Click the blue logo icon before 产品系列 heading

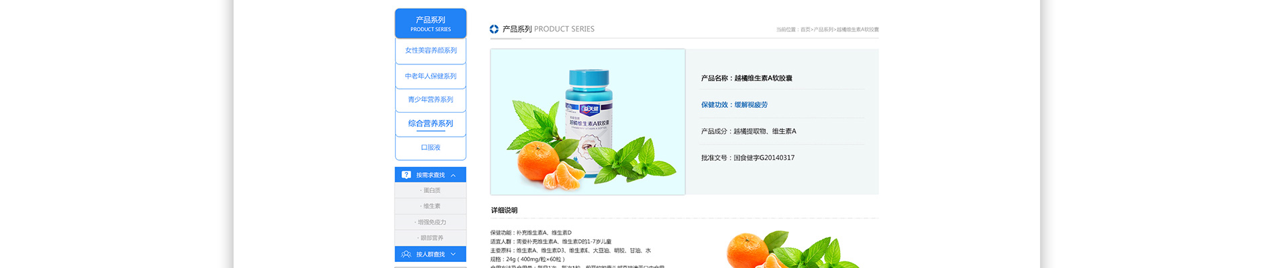[494, 29]
